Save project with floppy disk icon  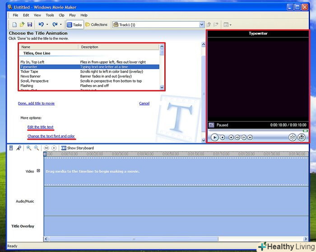point(30,25)
